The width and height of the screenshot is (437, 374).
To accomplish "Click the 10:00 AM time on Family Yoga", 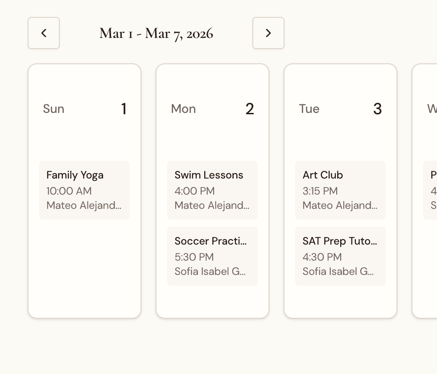I will (x=69, y=191).
